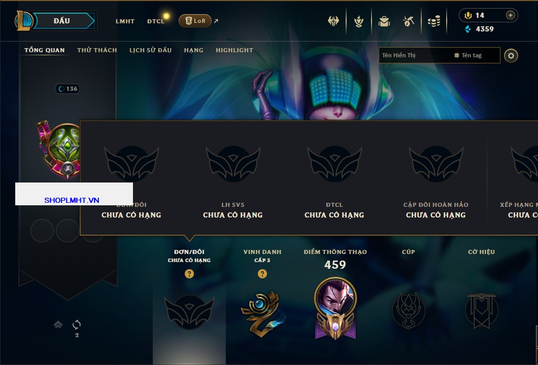Screen dimensions: 538x365
Task: Select the ĐTCL game mode menu
Action: (156, 21)
